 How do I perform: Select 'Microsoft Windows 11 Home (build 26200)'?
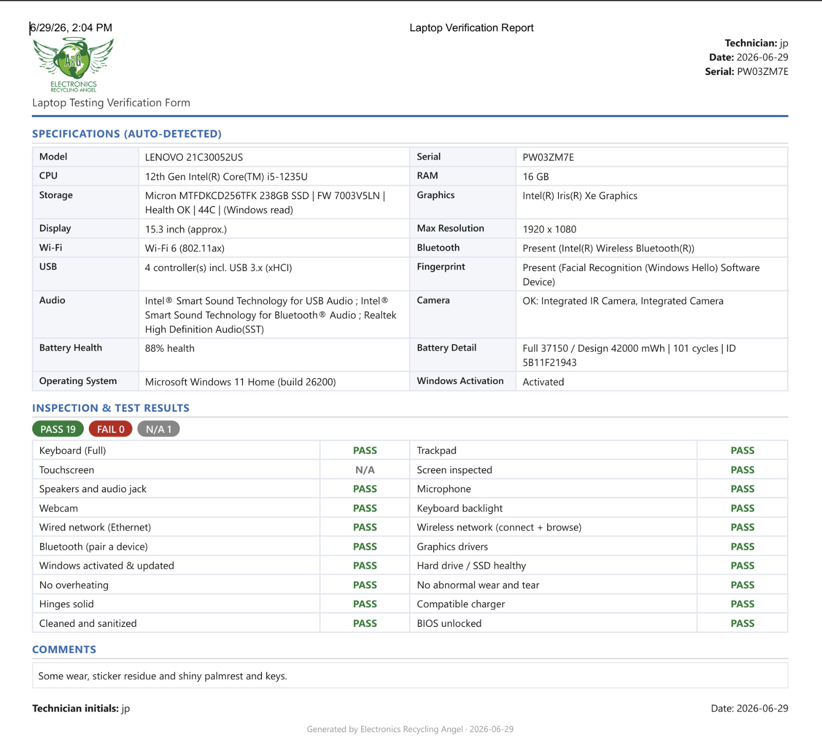pos(240,382)
